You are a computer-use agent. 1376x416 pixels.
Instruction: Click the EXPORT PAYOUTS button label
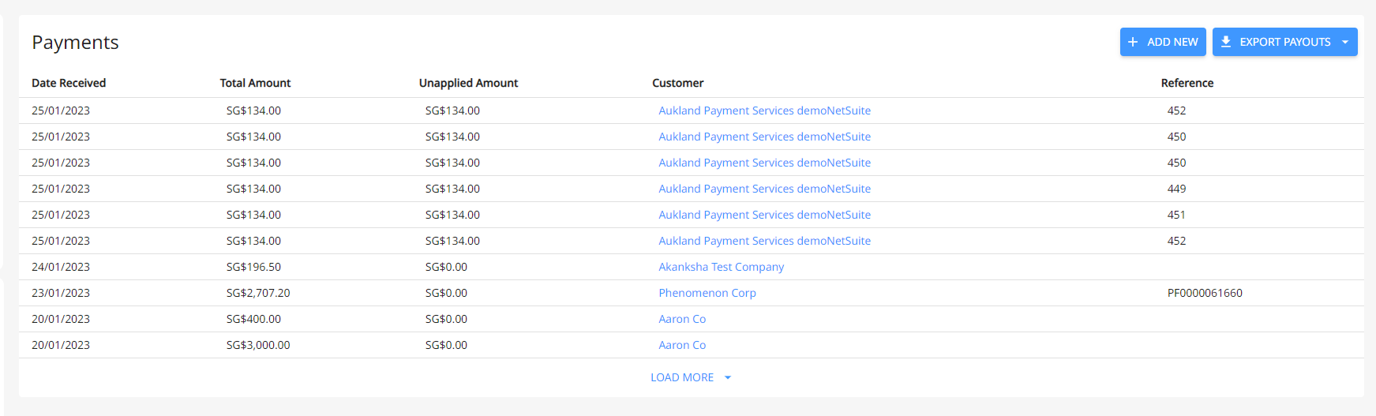tap(1285, 42)
